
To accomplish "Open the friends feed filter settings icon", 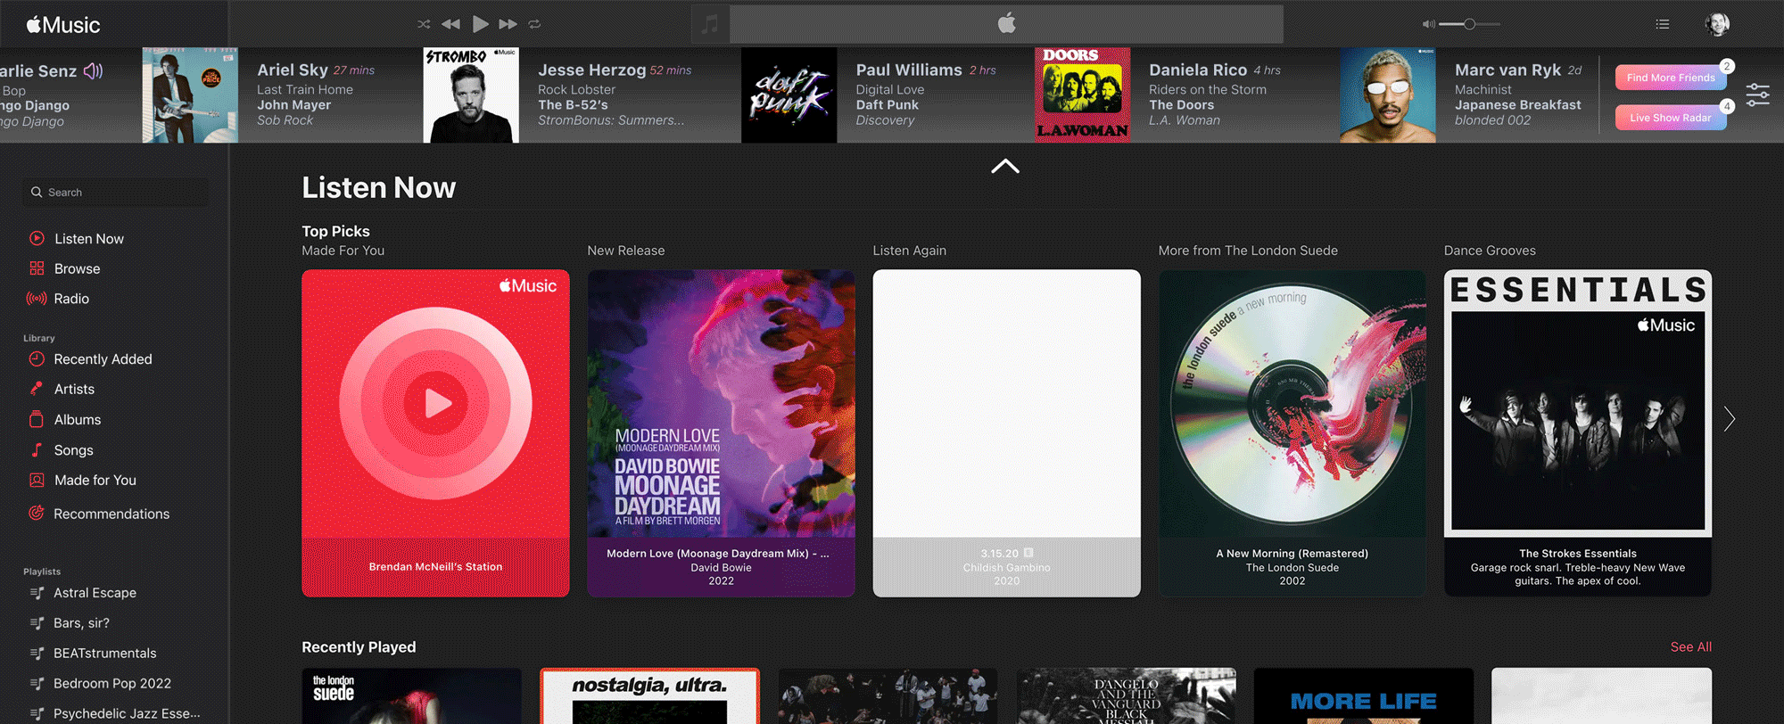I will click(1758, 95).
